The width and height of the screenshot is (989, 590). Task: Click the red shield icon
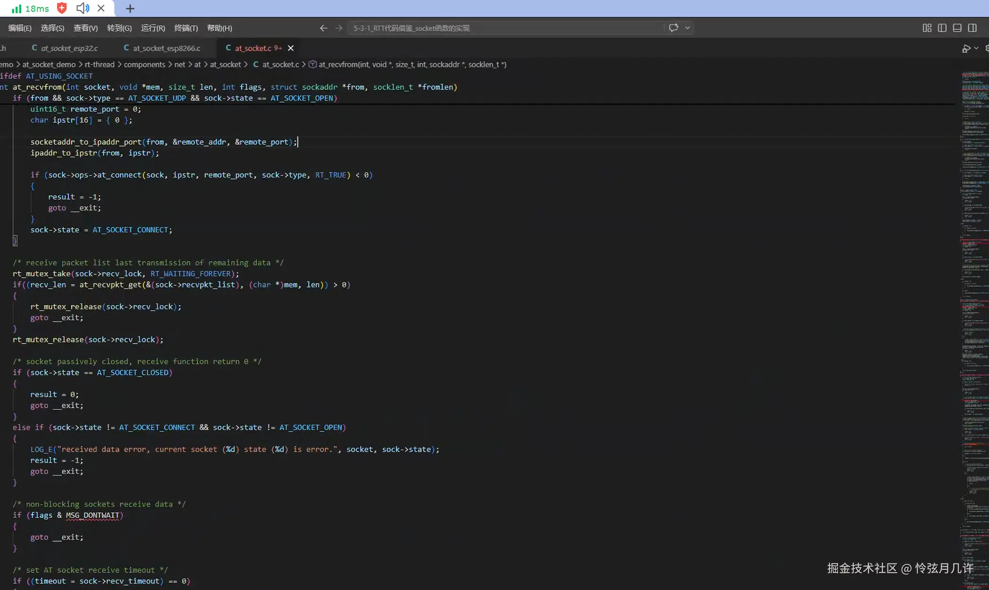tap(62, 8)
